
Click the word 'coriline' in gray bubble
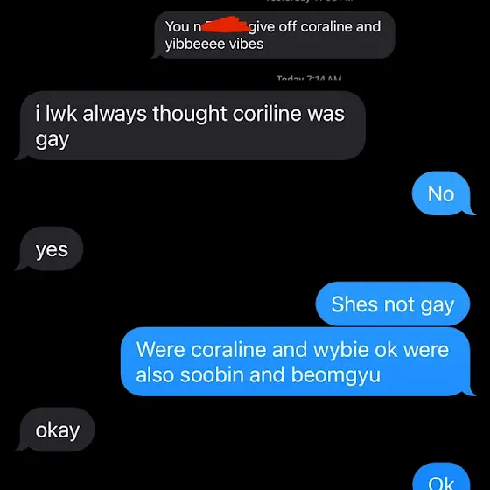tap(267, 113)
